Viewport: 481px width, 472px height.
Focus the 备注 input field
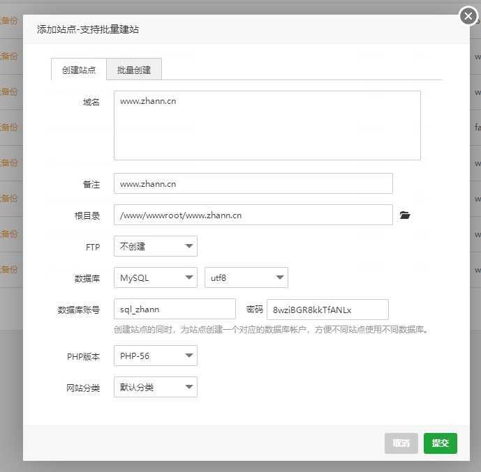point(253,183)
